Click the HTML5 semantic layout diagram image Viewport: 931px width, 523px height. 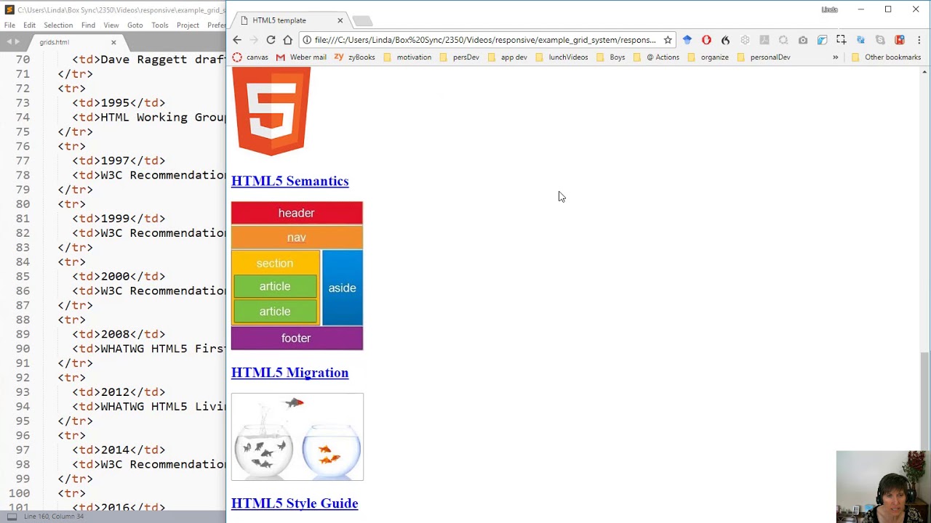coord(297,276)
